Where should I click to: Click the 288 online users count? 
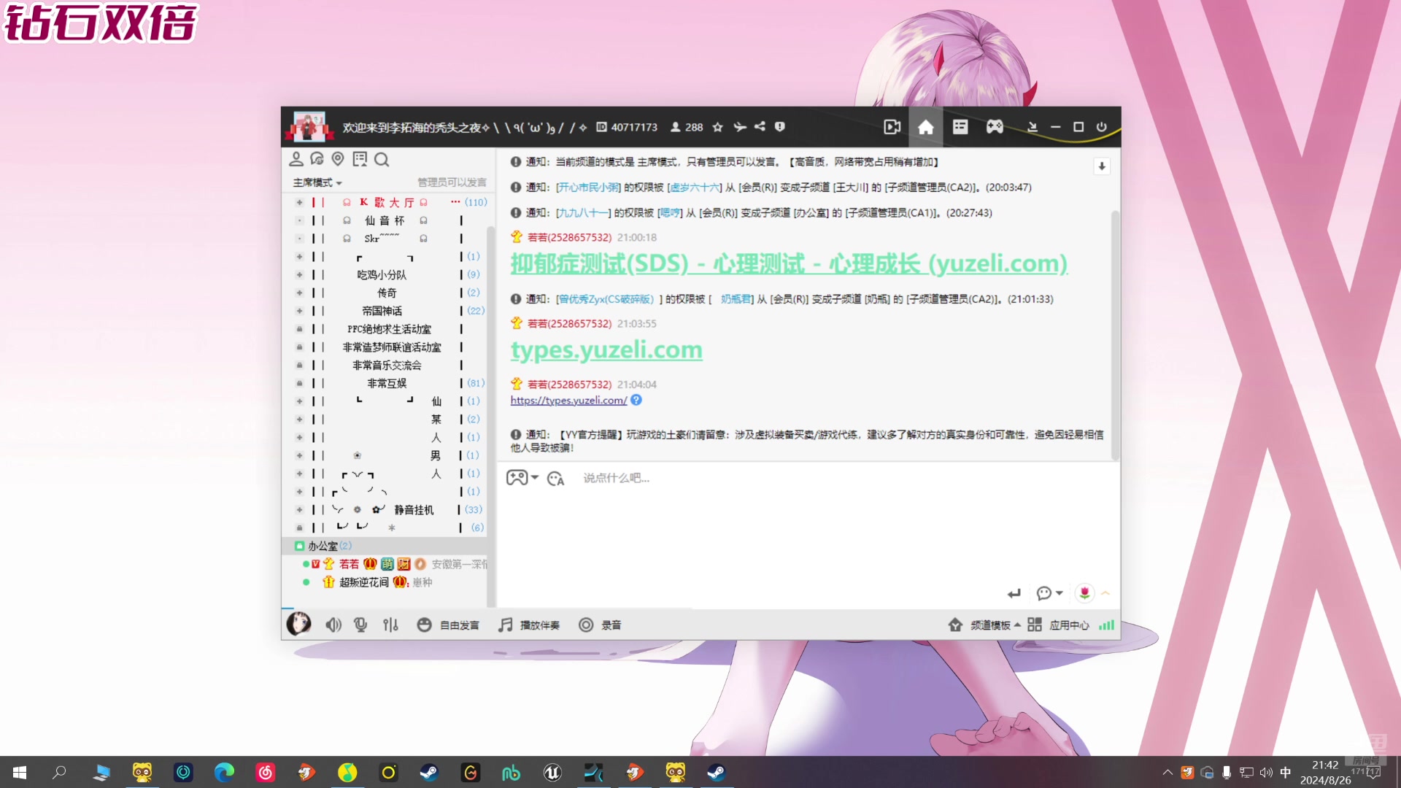click(687, 127)
